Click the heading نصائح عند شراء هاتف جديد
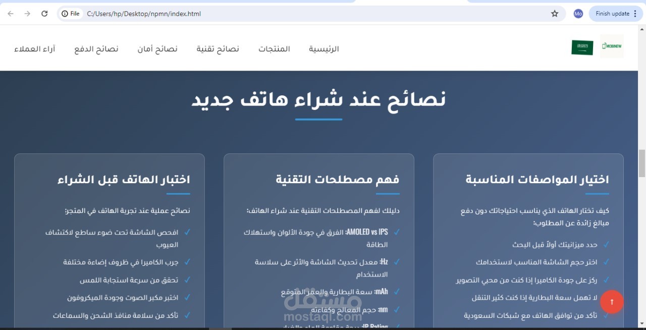The height and width of the screenshot is (330, 646). click(x=319, y=99)
